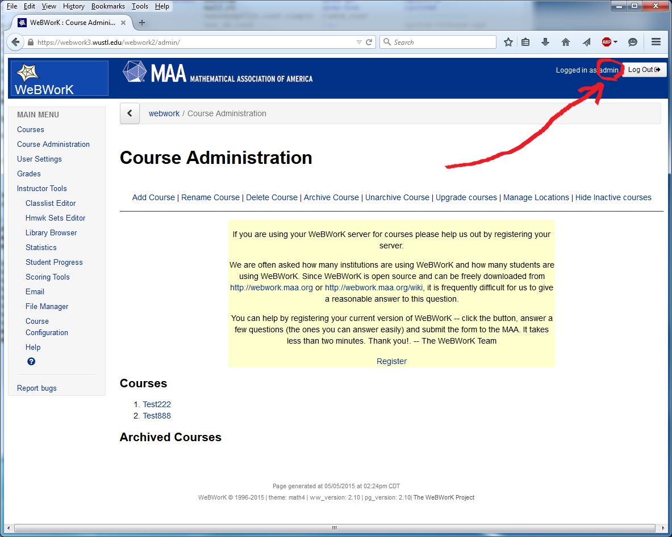The image size is (672, 537).
Task: Select the WeBWorK : Course Admini... tab
Action: [72, 23]
